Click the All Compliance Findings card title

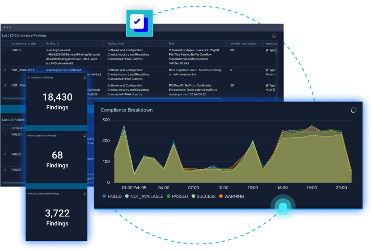pyautogui.click(x=40, y=78)
